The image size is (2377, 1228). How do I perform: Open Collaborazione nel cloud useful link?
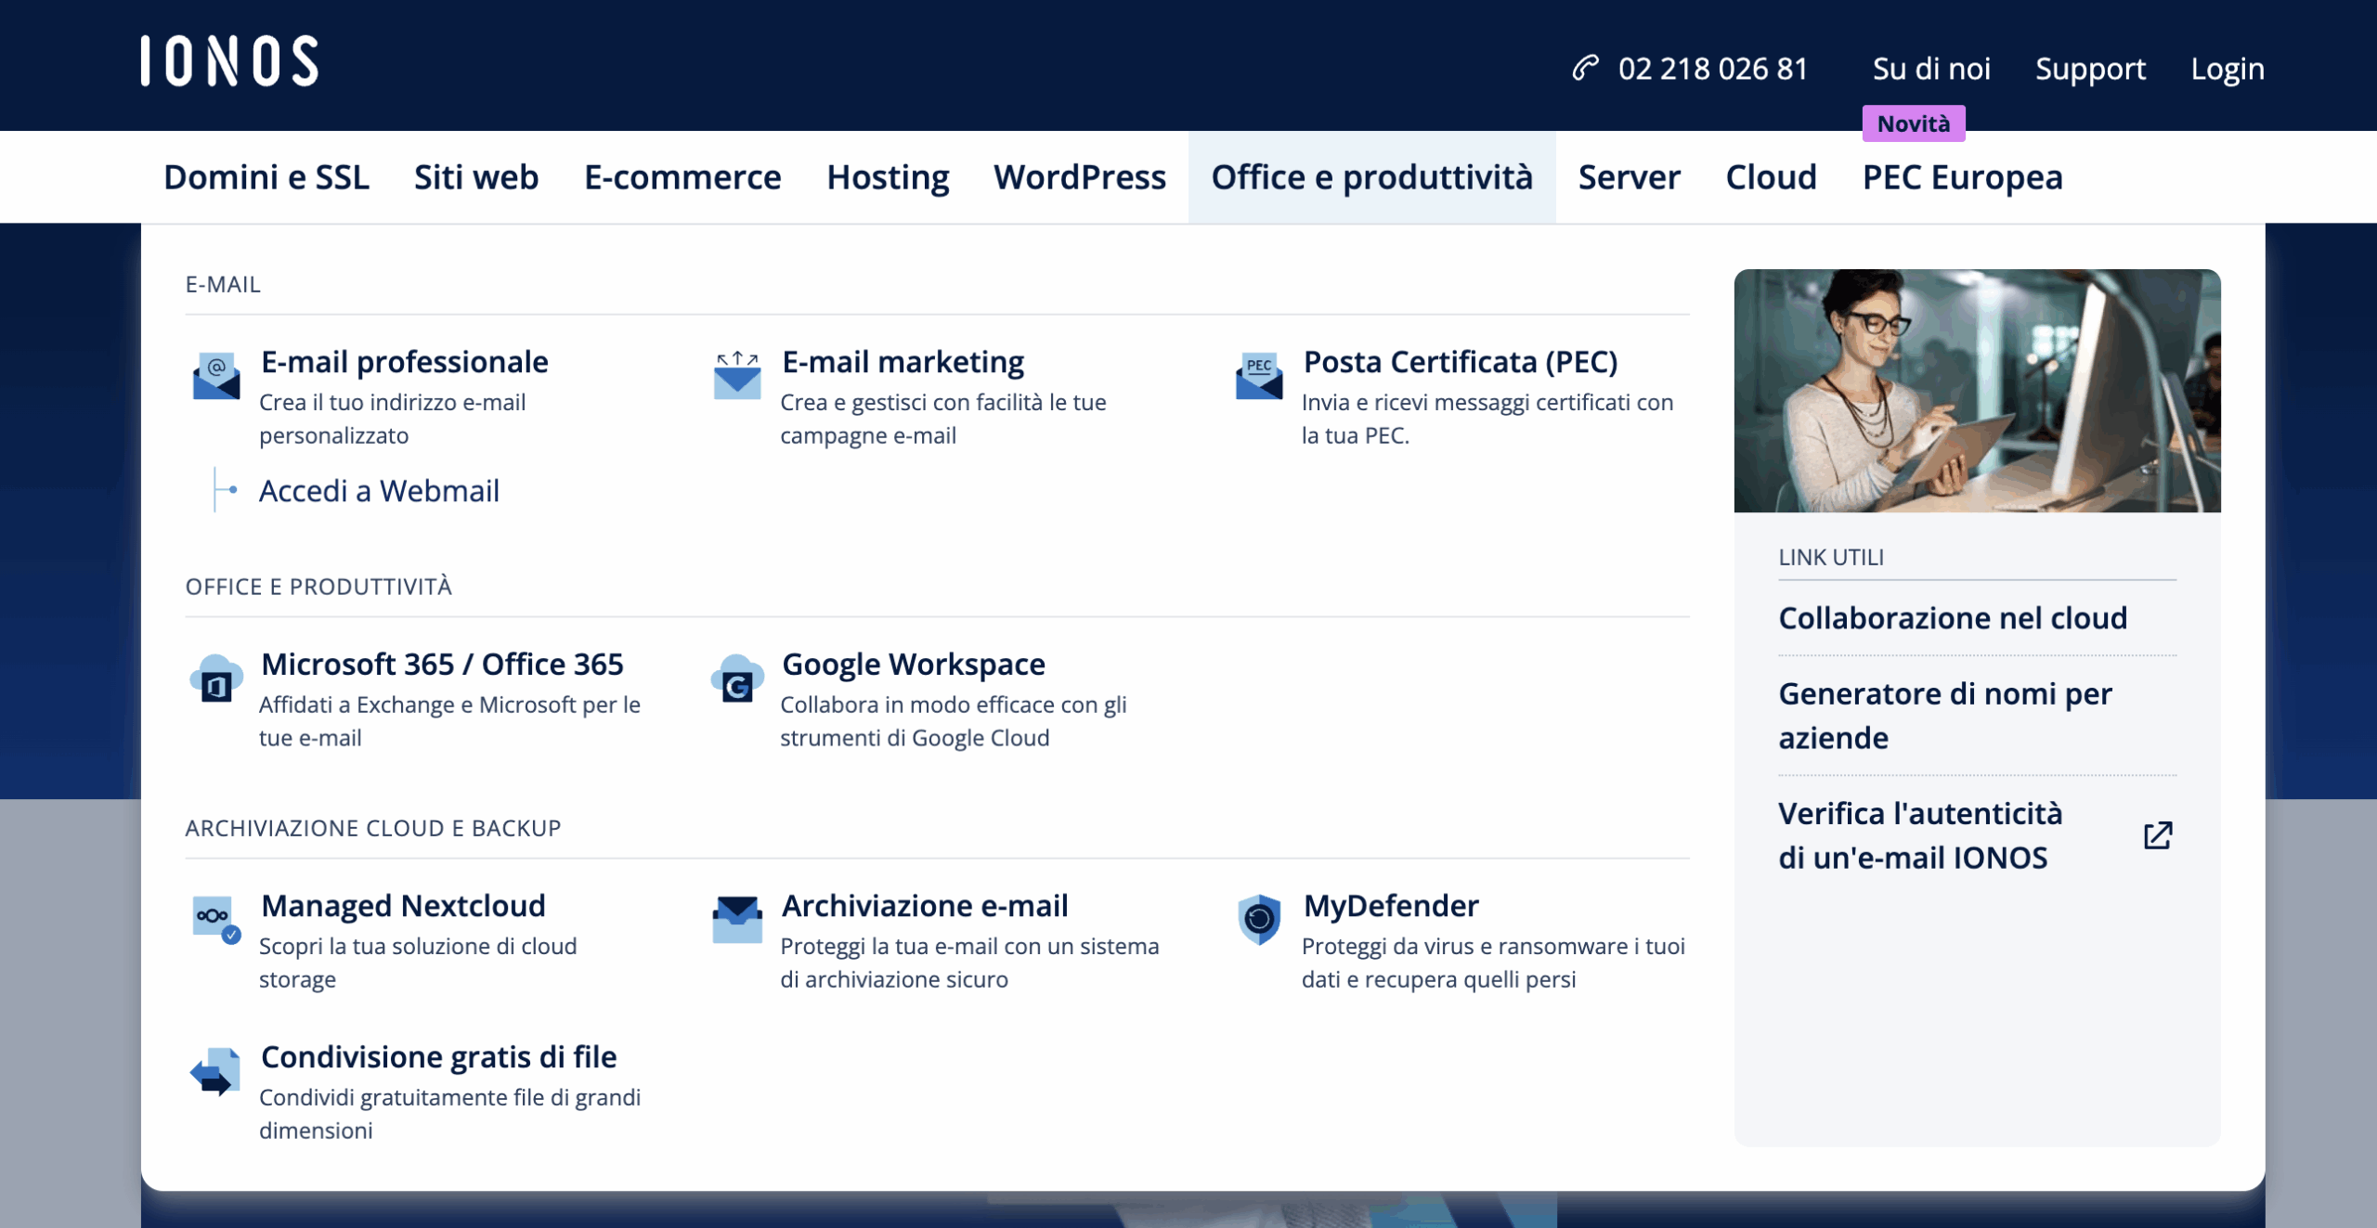pos(1953,618)
